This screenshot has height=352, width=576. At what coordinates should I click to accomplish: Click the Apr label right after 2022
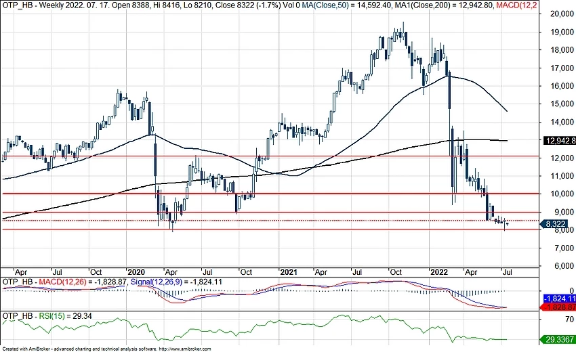[471, 272]
